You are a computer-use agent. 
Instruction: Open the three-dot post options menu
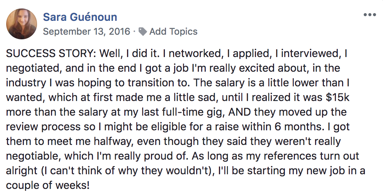coord(369,15)
